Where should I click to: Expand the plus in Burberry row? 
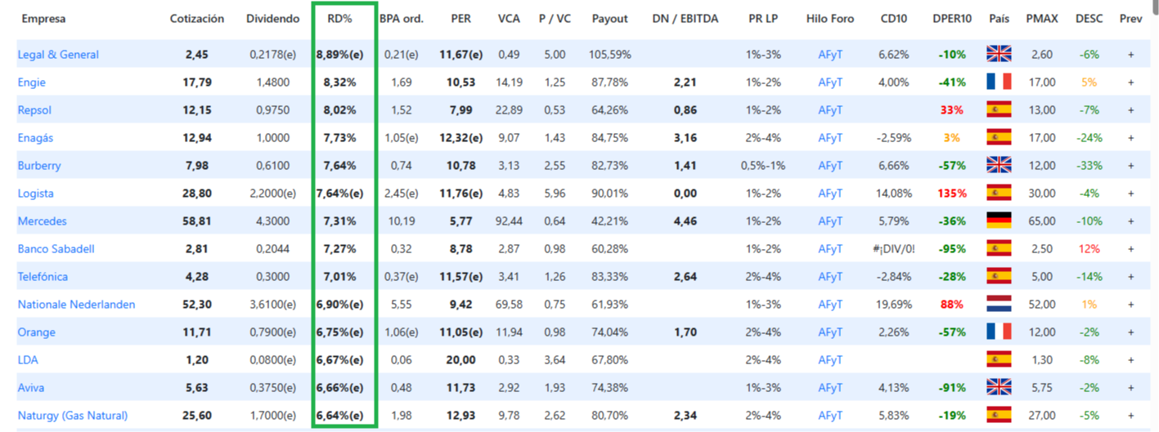pos(1131,166)
